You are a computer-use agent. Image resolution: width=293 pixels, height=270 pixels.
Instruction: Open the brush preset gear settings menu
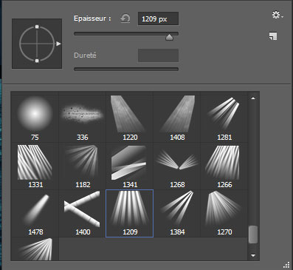pos(278,16)
